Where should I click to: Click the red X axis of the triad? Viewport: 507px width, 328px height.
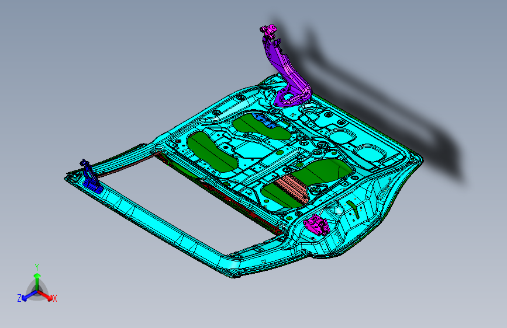(x=46, y=296)
